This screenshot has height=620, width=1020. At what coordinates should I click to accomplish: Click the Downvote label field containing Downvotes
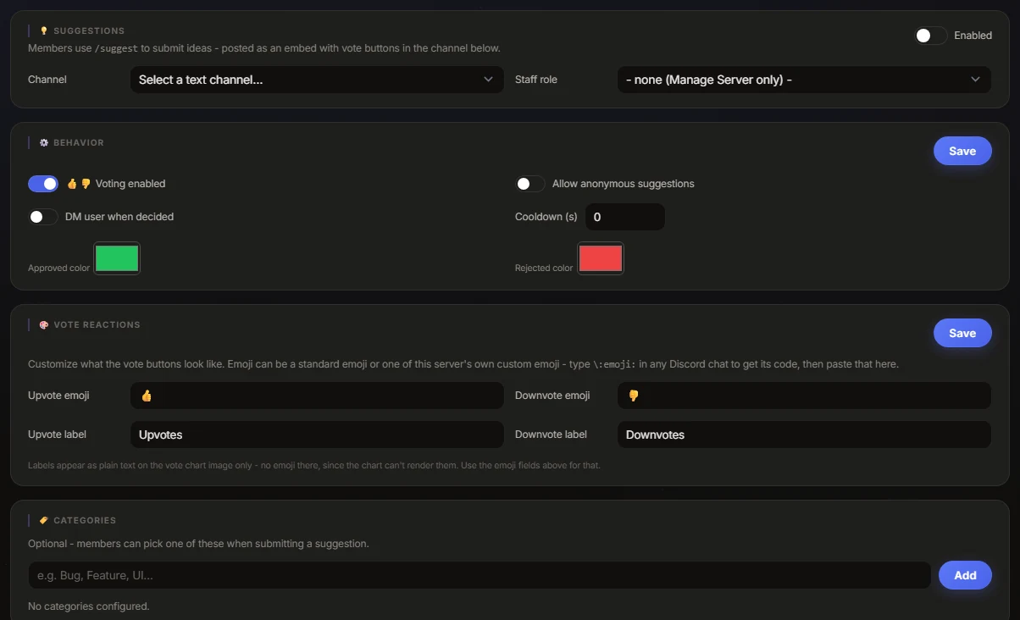point(804,435)
